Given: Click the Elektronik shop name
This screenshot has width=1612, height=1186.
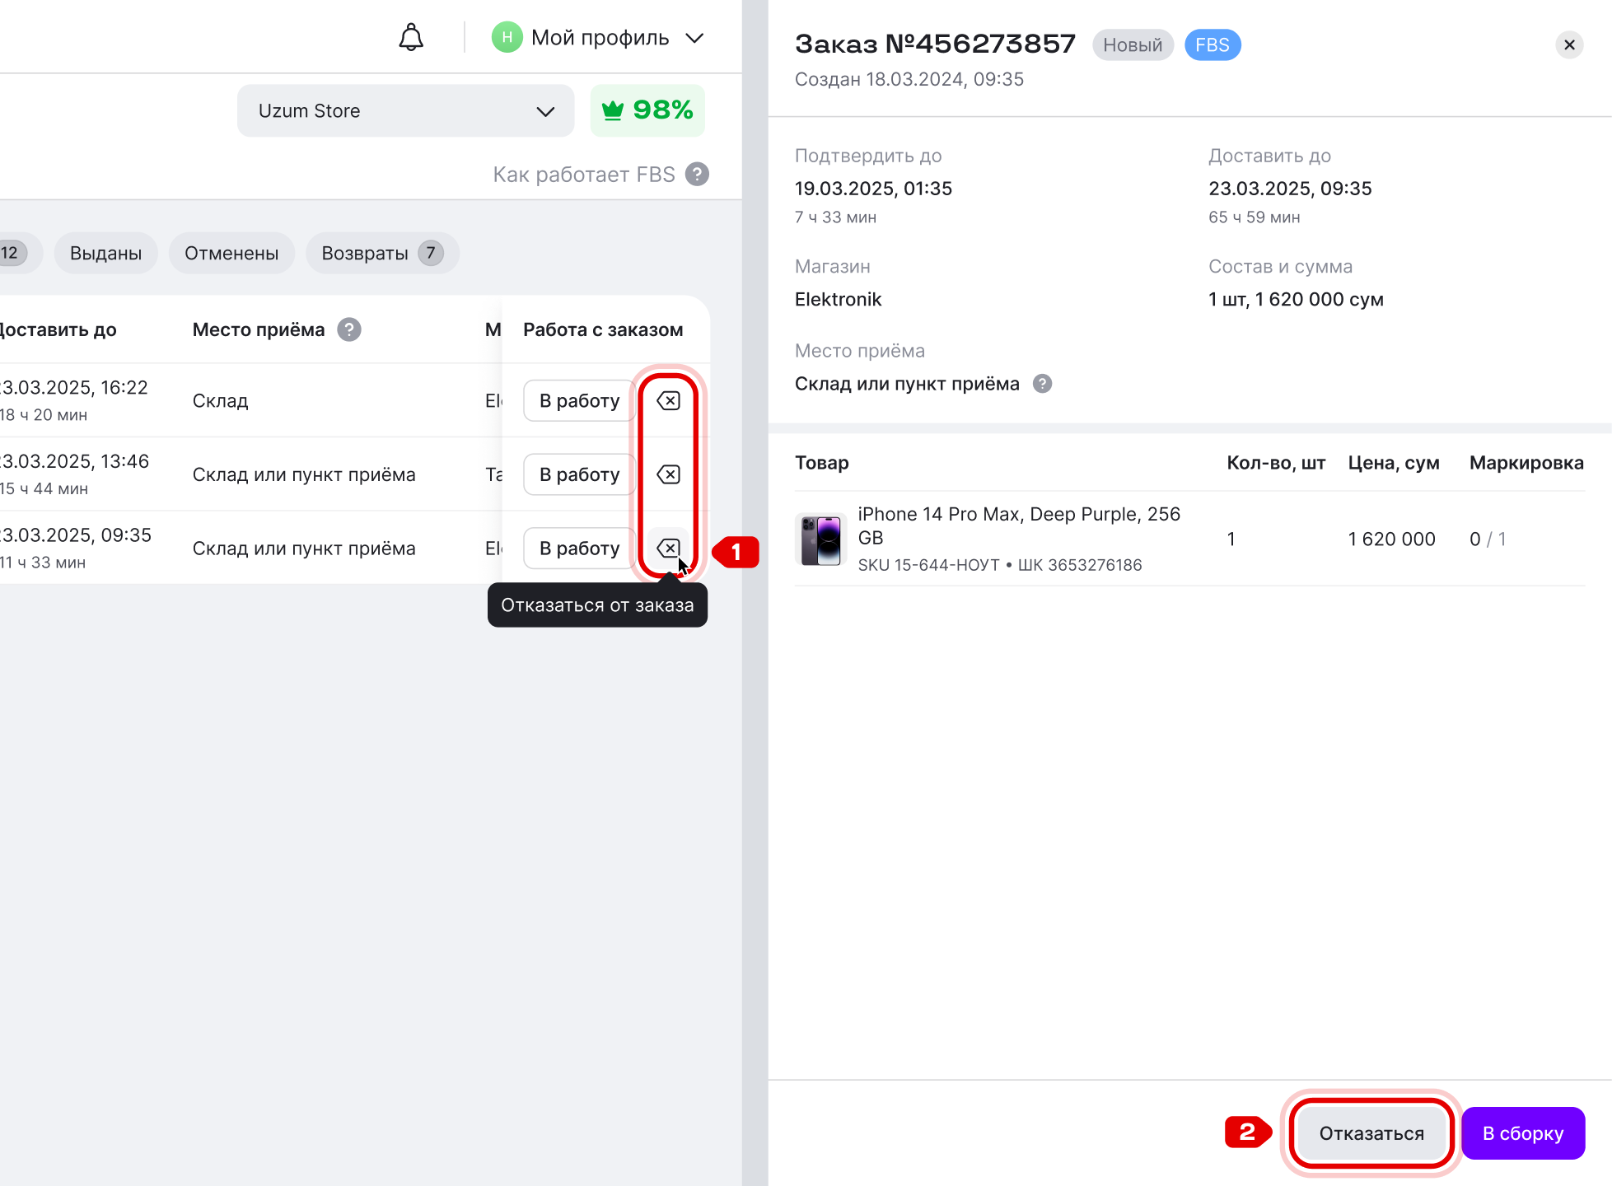Looking at the screenshot, I should click(838, 300).
